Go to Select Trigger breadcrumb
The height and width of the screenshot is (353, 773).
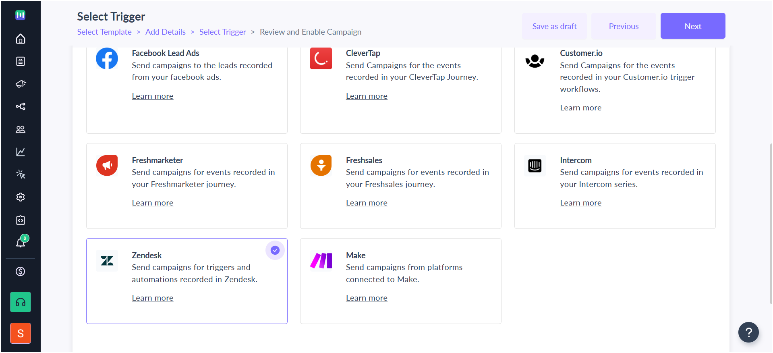click(223, 32)
